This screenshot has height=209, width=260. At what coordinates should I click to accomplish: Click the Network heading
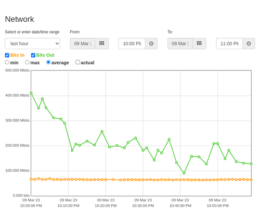(19, 19)
